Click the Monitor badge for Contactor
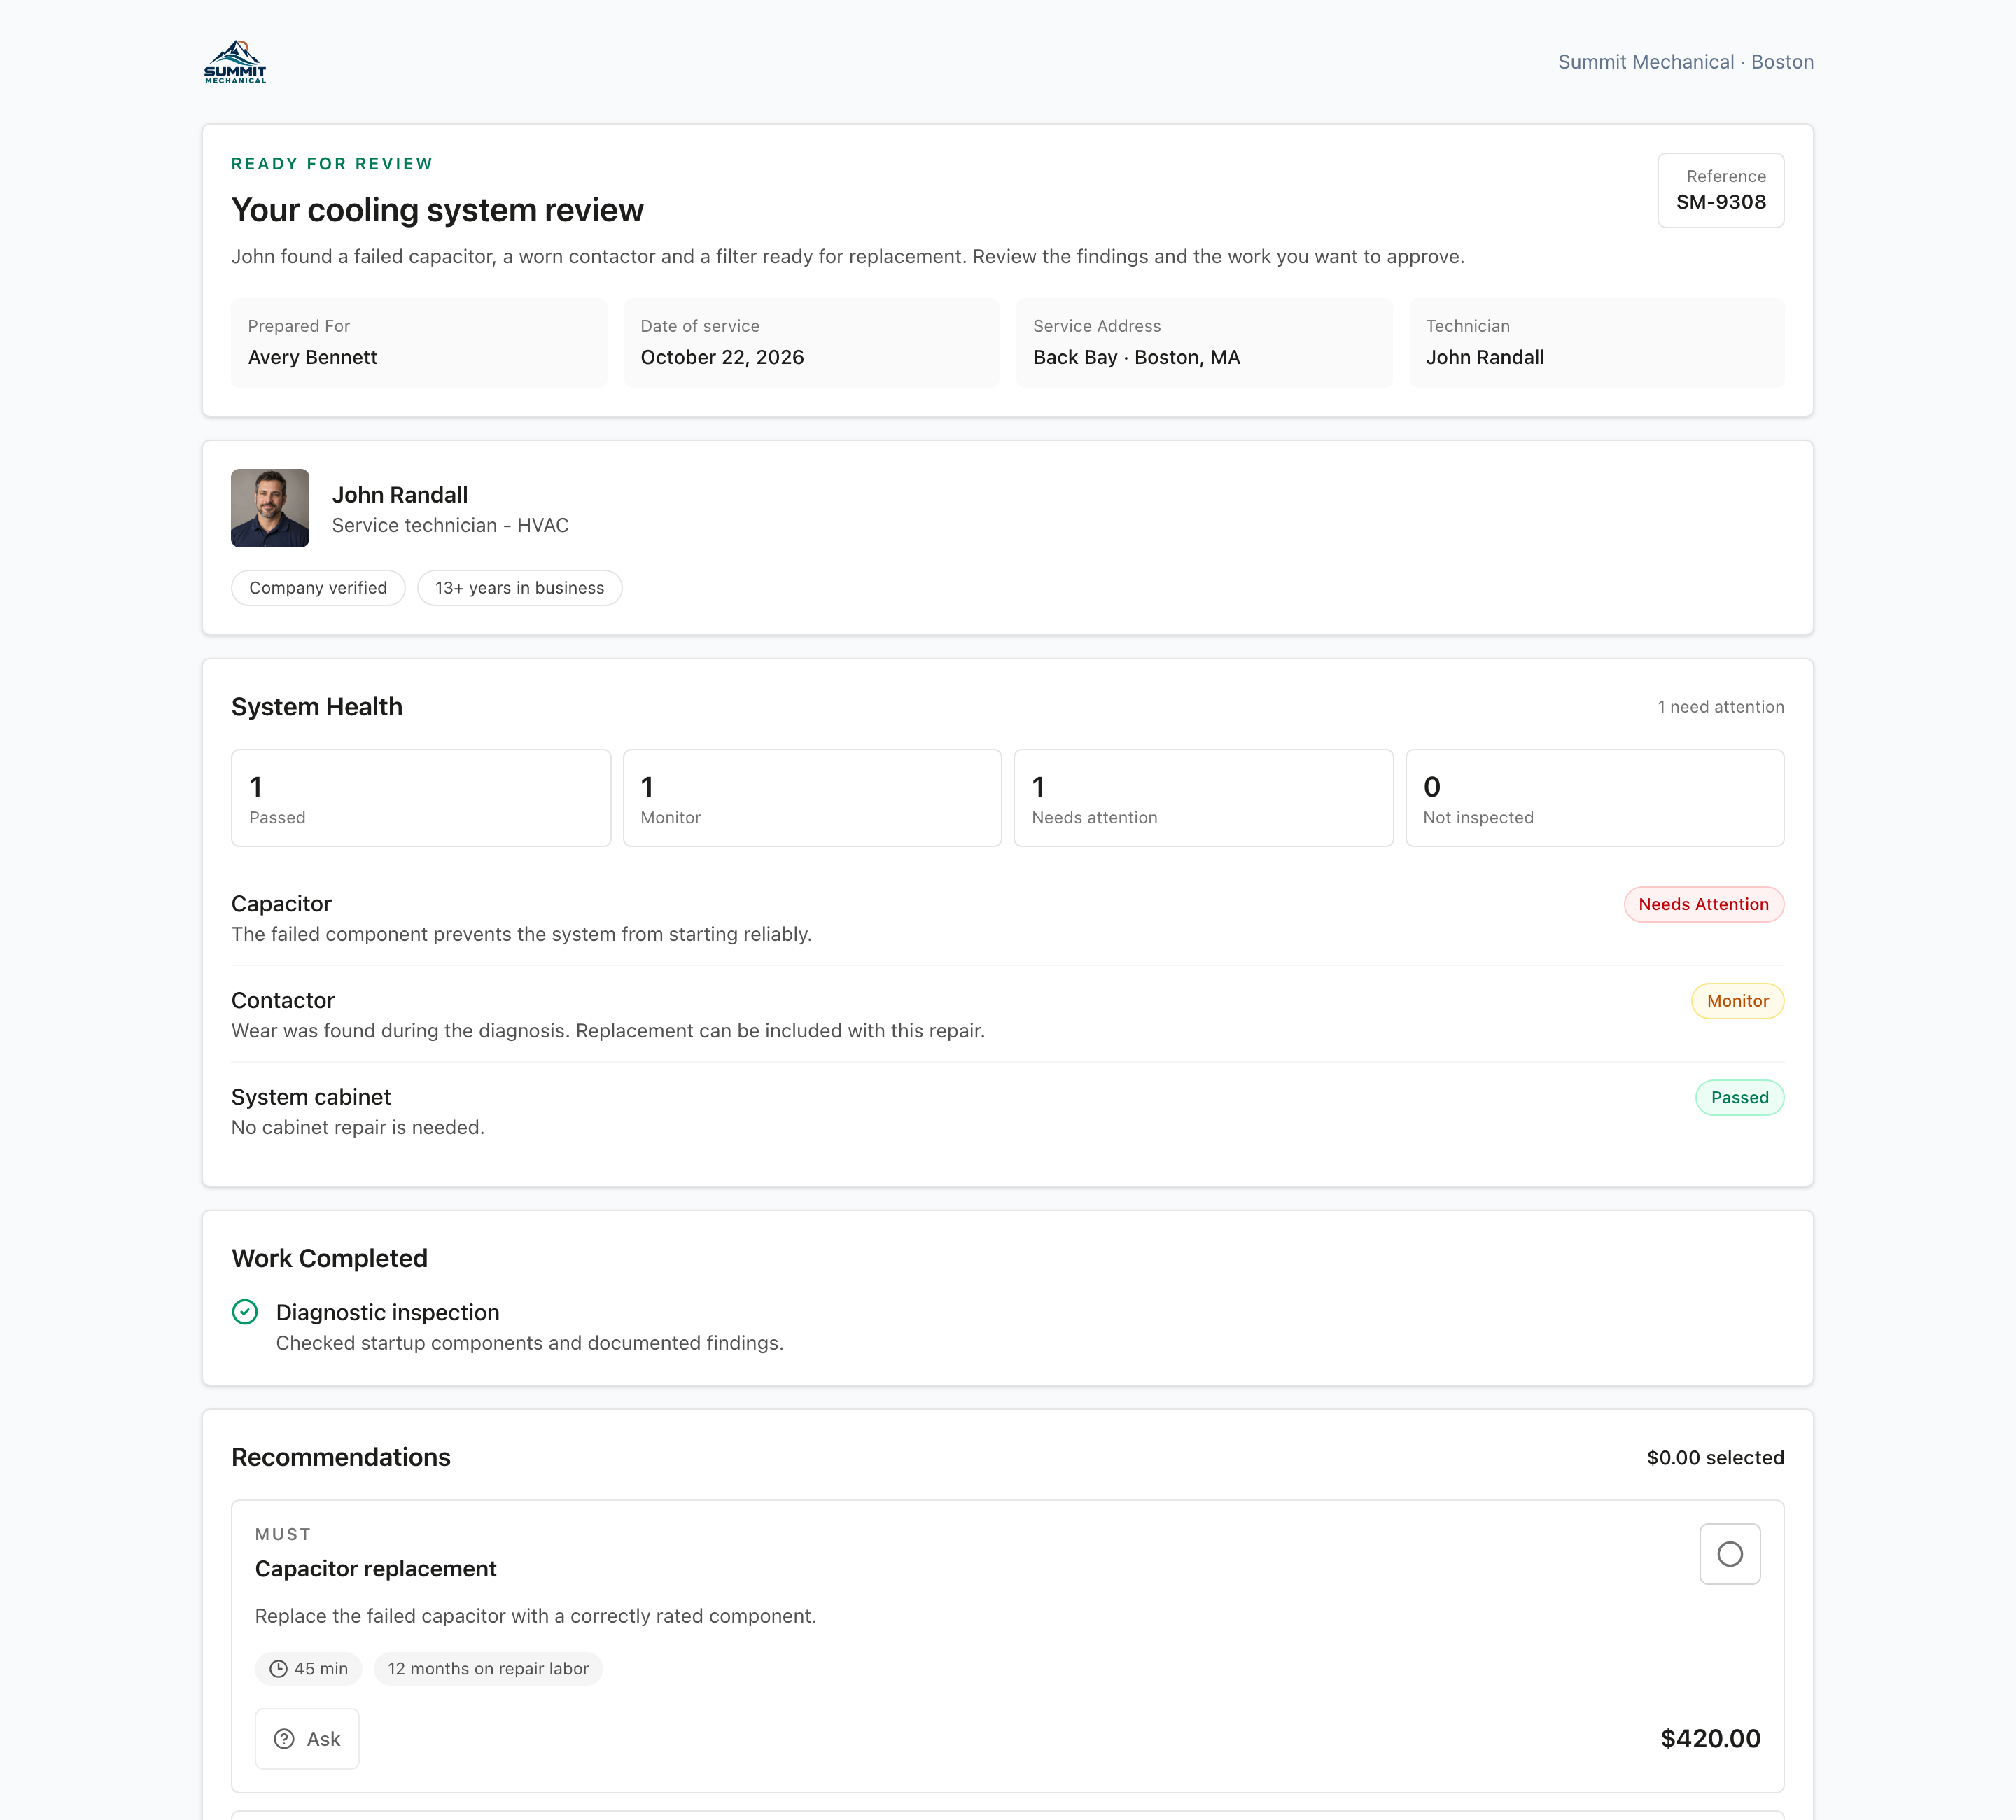Screen dimensions: 2016x1820 (1737, 1000)
